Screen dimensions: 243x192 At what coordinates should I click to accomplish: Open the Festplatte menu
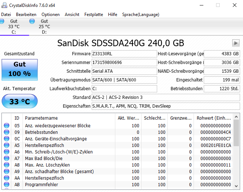(94, 15)
